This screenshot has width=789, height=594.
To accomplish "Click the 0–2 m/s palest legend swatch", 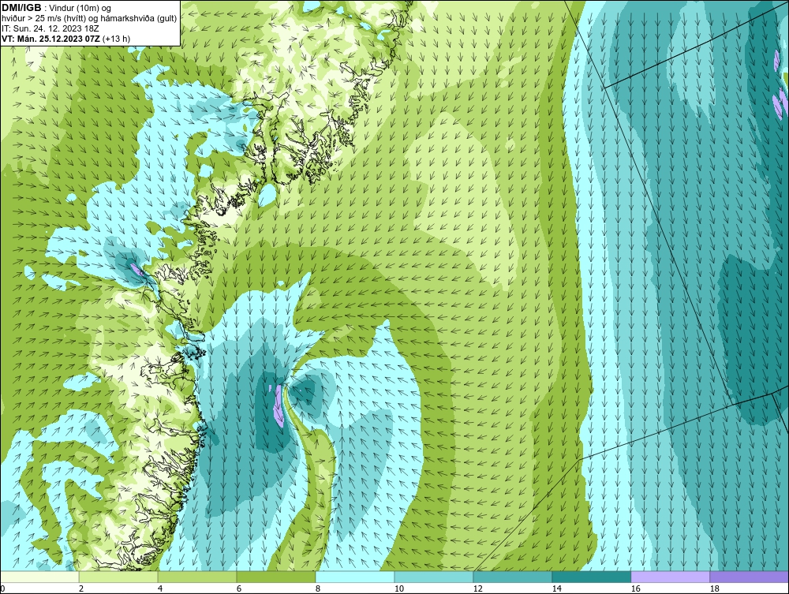I will coord(39,577).
